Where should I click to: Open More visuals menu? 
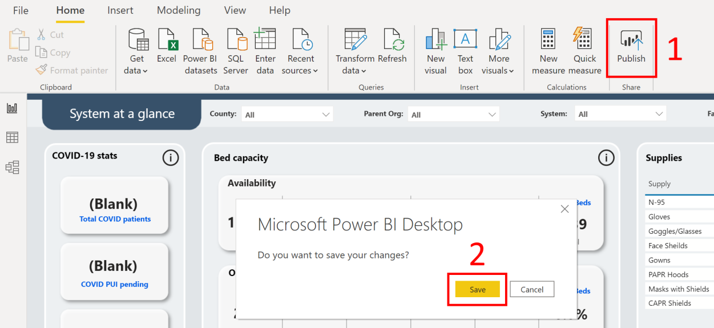point(498,52)
